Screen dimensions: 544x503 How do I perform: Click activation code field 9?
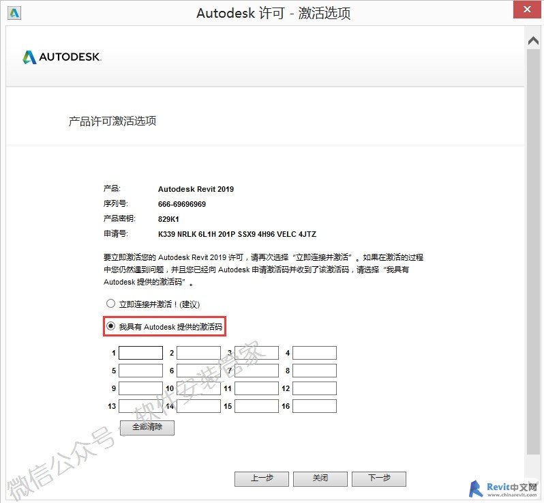pyautogui.click(x=140, y=388)
